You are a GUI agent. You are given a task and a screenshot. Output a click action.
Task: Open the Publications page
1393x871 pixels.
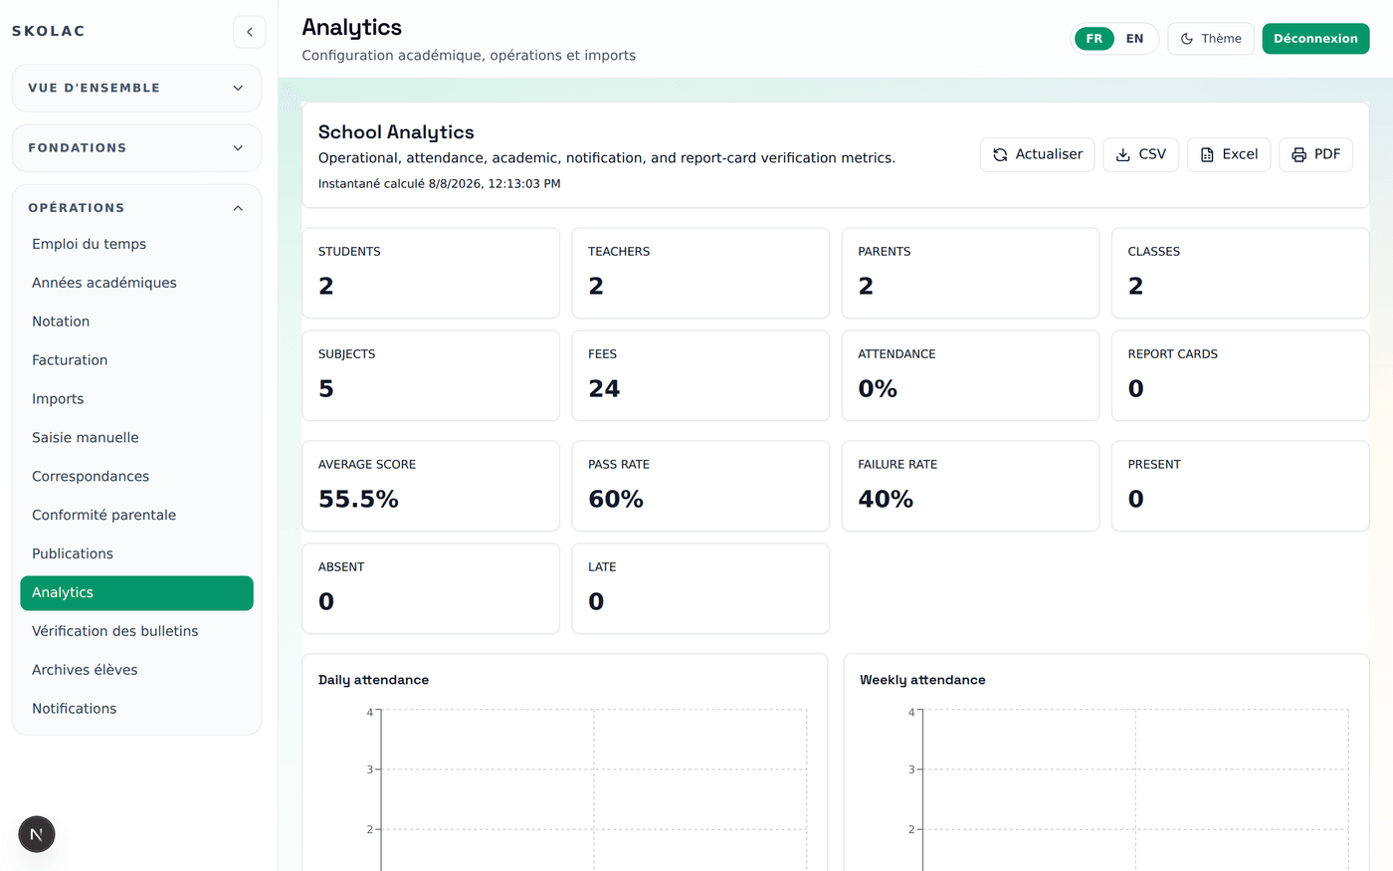coord(136,554)
